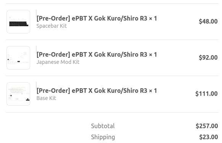The width and height of the screenshot is (222, 143).
Task: Click the Japanese Mod Kit variant label
Action: click(x=58, y=62)
